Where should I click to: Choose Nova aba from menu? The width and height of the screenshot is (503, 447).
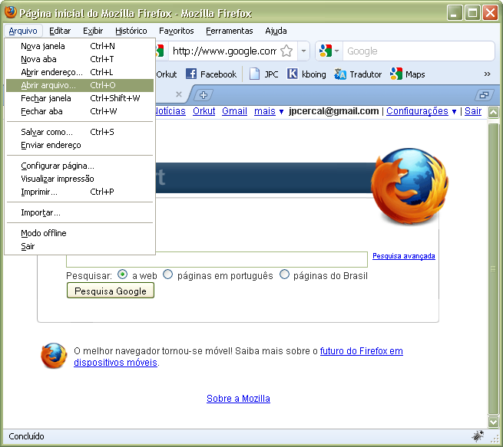pyautogui.click(x=80, y=59)
